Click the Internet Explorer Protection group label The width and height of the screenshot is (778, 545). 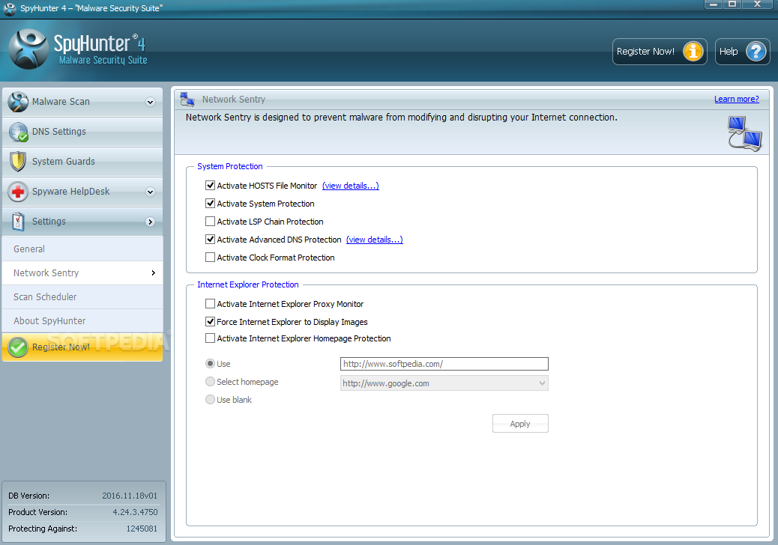248,284
